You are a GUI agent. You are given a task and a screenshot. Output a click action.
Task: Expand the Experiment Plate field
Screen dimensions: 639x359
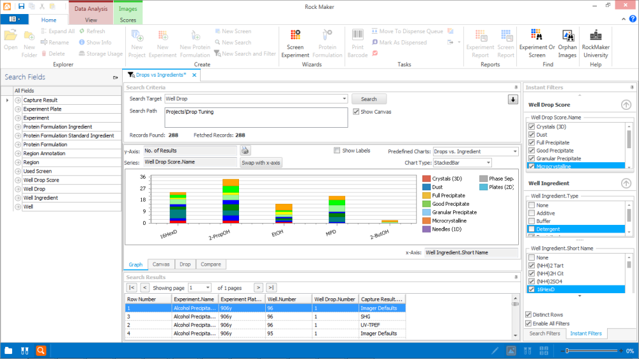pyautogui.click(x=18, y=109)
